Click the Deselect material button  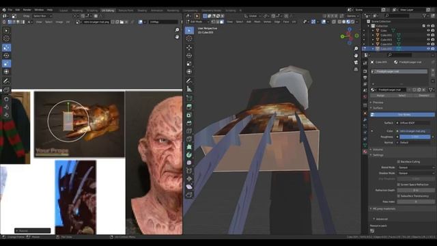[423, 96]
